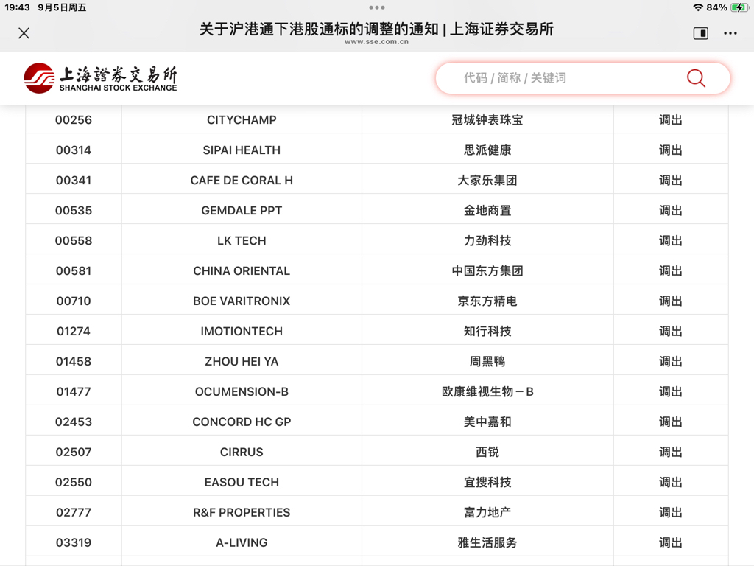This screenshot has width=754, height=566.
Task: Select stock code 00558
Action: (74, 241)
